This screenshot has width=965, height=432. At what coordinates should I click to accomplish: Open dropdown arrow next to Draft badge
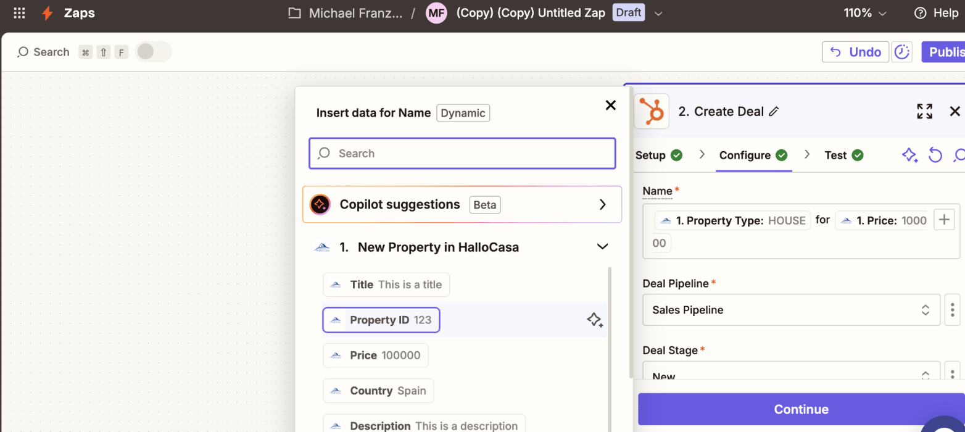658,14
